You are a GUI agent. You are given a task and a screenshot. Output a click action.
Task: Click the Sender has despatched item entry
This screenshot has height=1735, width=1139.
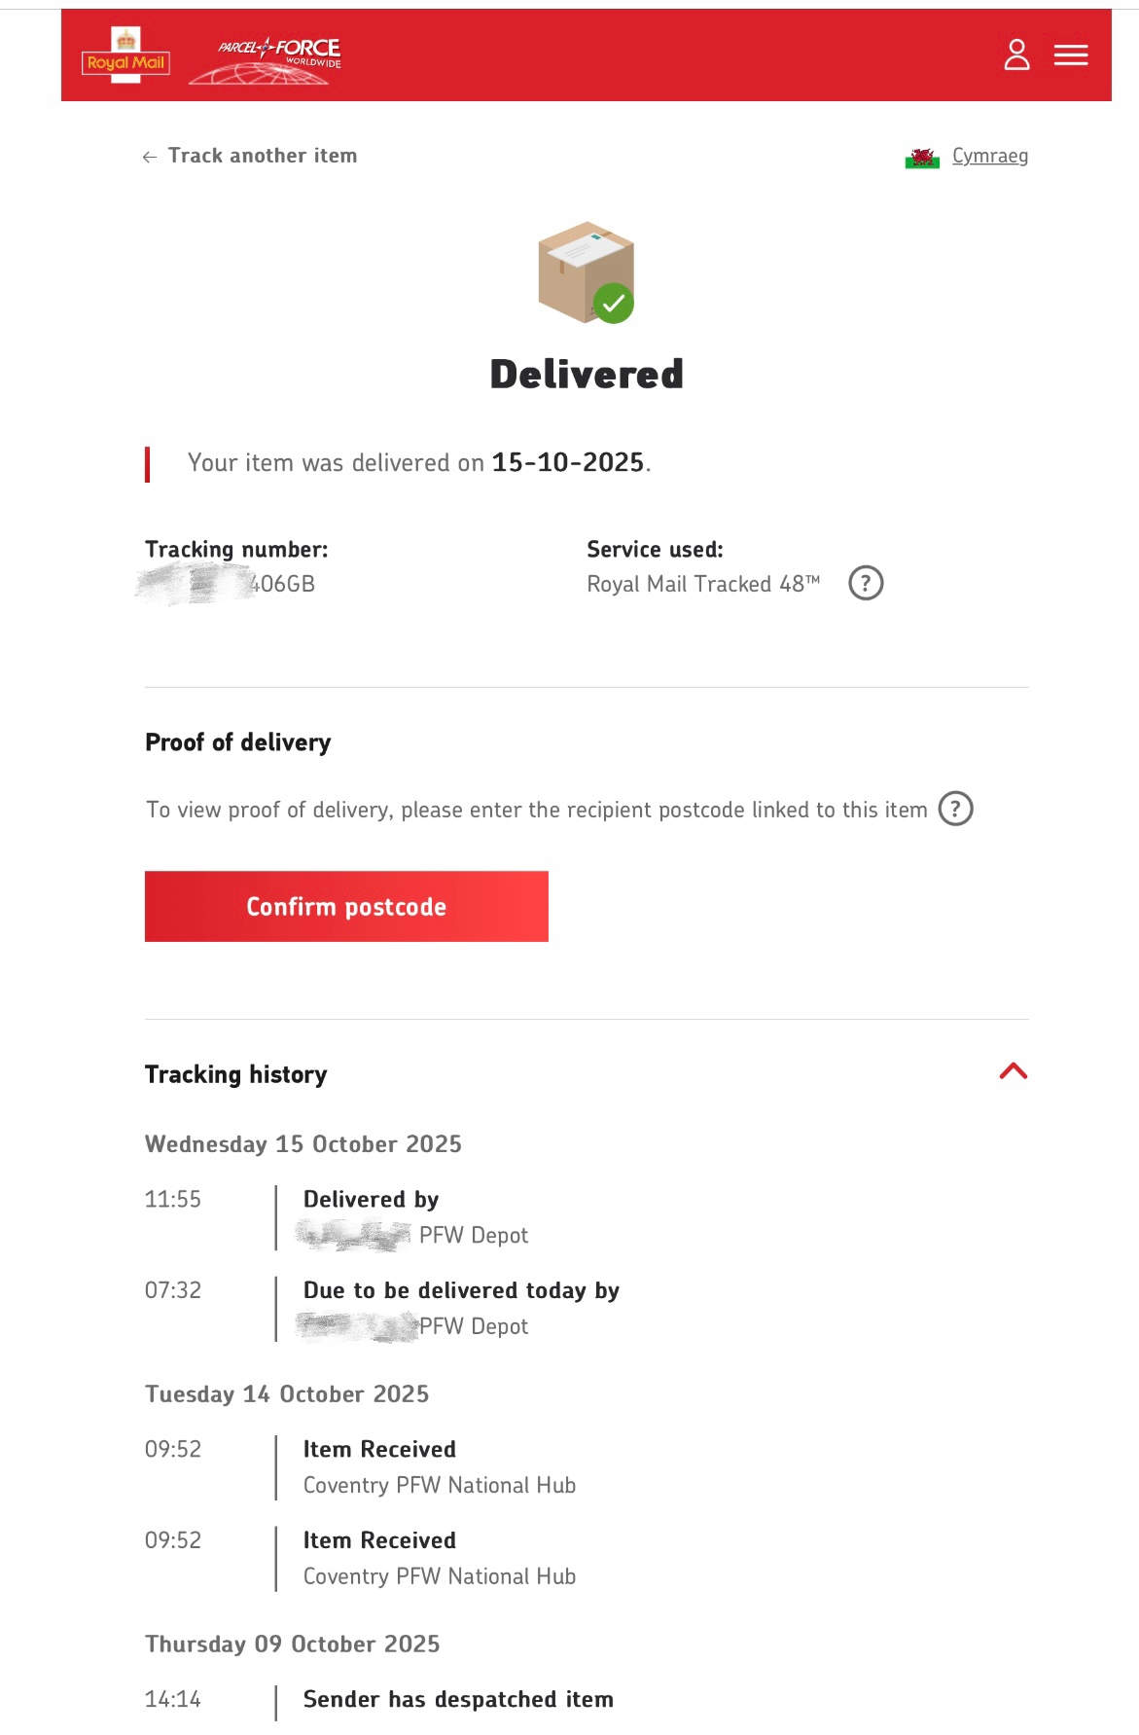click(x=458, y=1699)
